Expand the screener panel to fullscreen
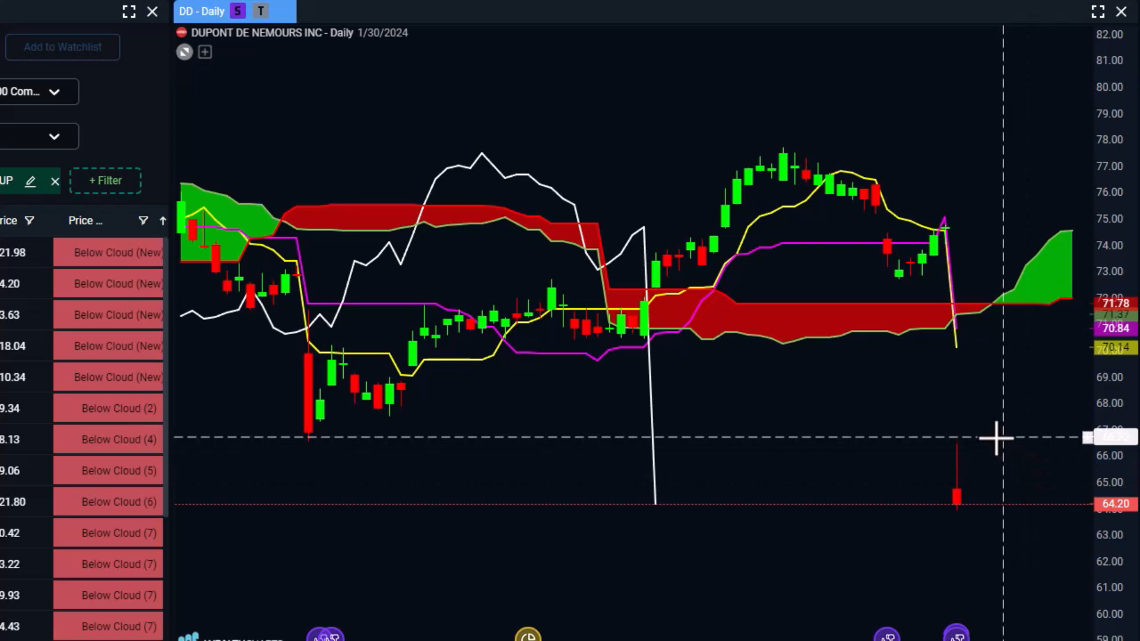This screenshot has width=1140, height=641. click(129, 11)
